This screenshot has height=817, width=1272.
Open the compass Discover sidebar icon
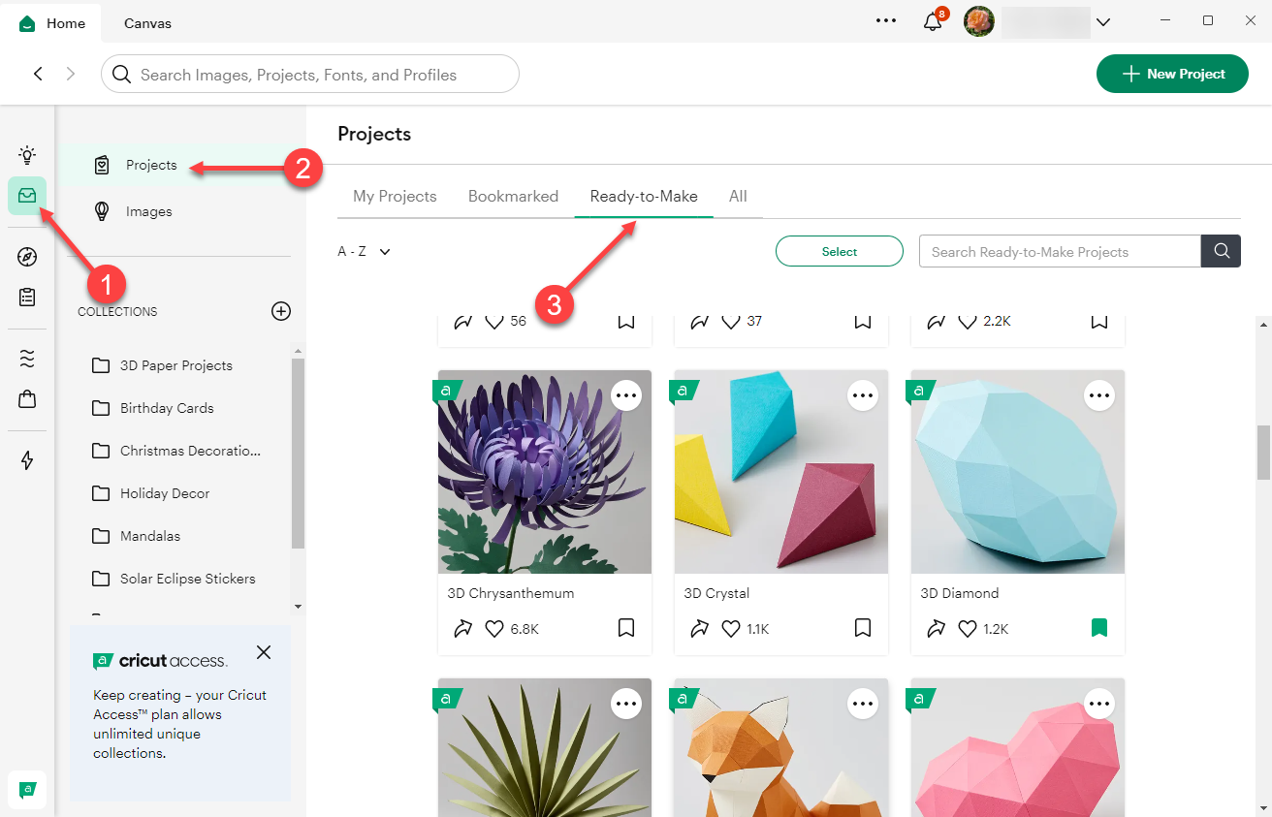click(27, 257)
